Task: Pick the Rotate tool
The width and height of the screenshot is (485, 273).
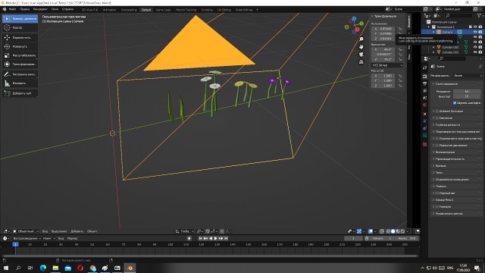Action: [20, 46]
